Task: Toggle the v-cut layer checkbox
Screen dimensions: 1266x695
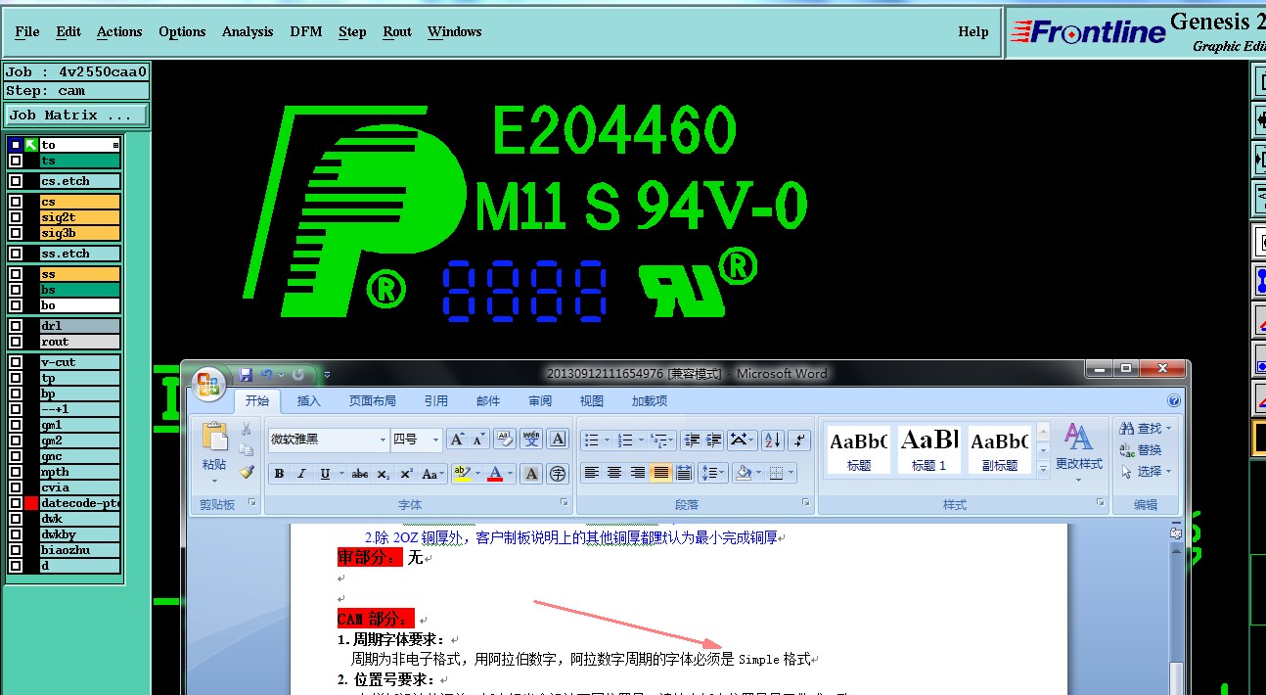Action: [x=16, y=362]
